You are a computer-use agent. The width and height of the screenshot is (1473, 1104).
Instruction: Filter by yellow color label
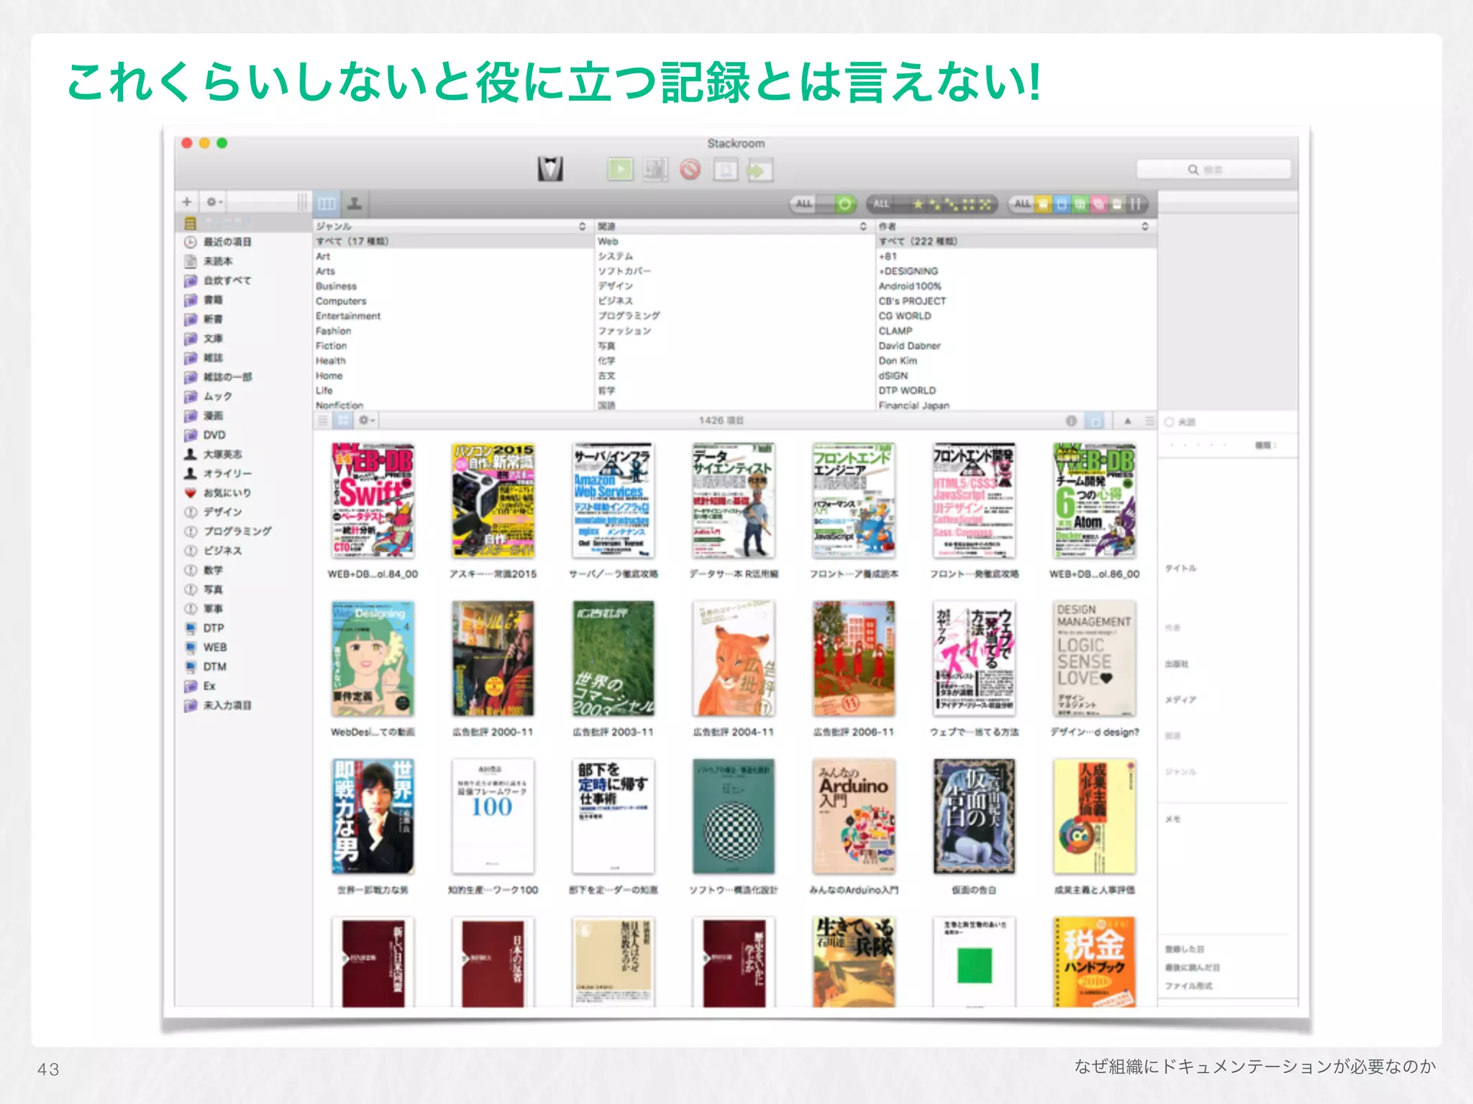1044,205
